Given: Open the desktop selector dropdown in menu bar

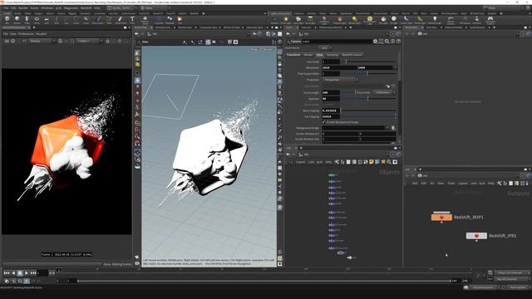Looking at the screenshot, I should click(122, 7).
